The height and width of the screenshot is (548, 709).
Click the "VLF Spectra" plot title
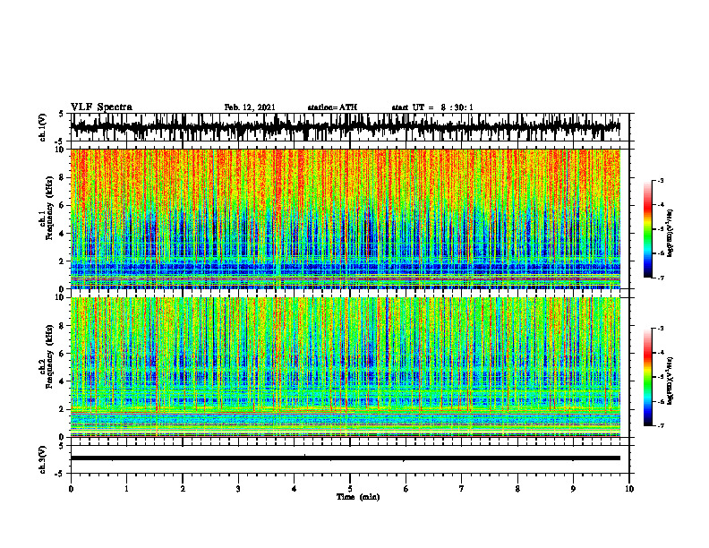pyautogui.click(x=101, y=107)
